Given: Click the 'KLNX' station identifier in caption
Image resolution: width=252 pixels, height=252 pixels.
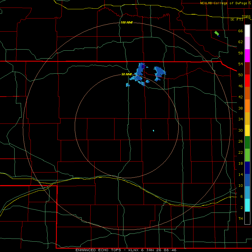Looking at the screenshot, I should (134, 250).
